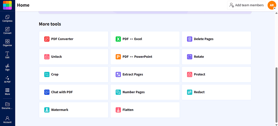
Task: Open the Compress tool in sidebar
Action: pos(7,19)
